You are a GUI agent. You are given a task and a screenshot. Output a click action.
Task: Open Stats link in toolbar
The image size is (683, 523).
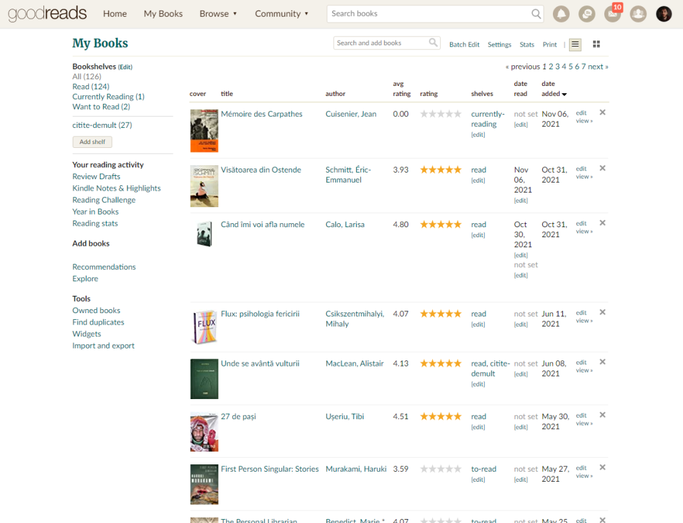click(x=527, y=45)
